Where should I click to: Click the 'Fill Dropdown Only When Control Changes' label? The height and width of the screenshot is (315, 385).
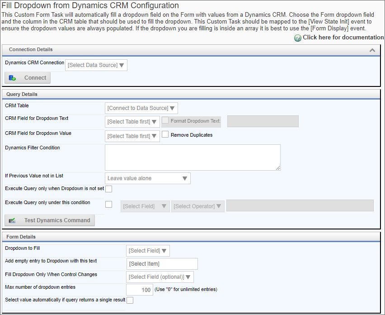pos(51,274)
